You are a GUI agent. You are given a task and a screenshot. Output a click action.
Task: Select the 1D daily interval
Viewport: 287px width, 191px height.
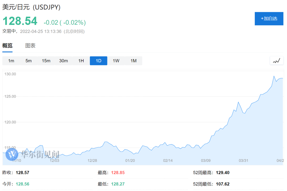(x=99, y=61)
